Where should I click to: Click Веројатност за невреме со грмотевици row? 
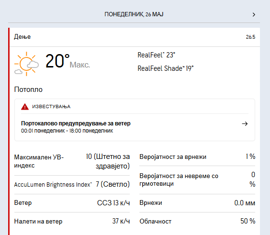pos(197,180)
